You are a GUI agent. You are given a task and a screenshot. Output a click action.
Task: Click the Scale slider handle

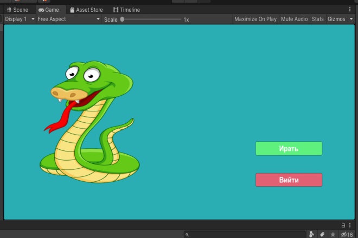pos(123,19)
